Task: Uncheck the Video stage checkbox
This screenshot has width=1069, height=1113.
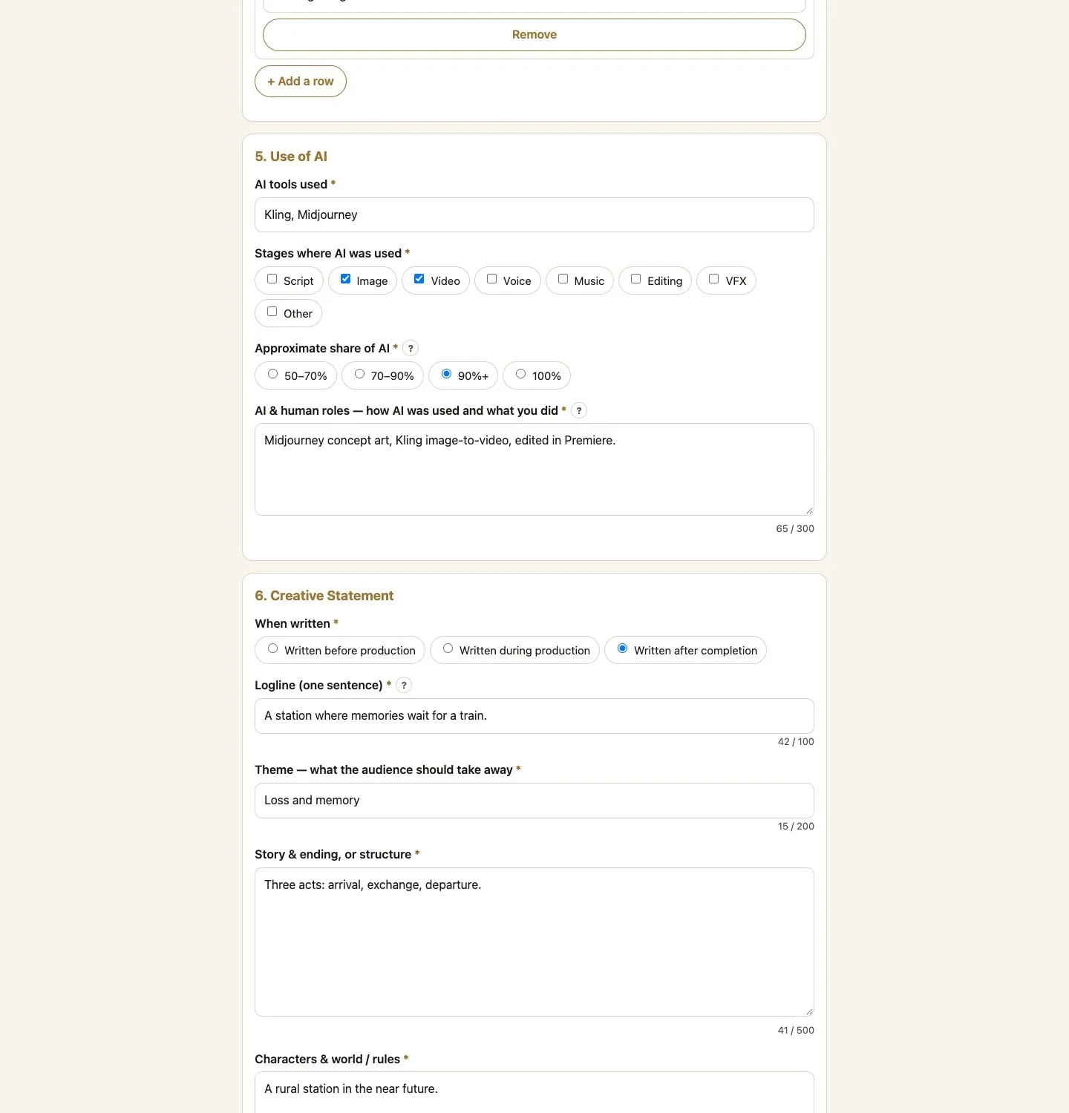Action: click(419, 279)
